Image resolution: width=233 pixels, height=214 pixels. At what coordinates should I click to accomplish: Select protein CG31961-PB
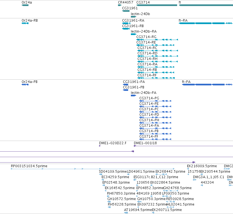pyautogui.click(x=126, y=90)
